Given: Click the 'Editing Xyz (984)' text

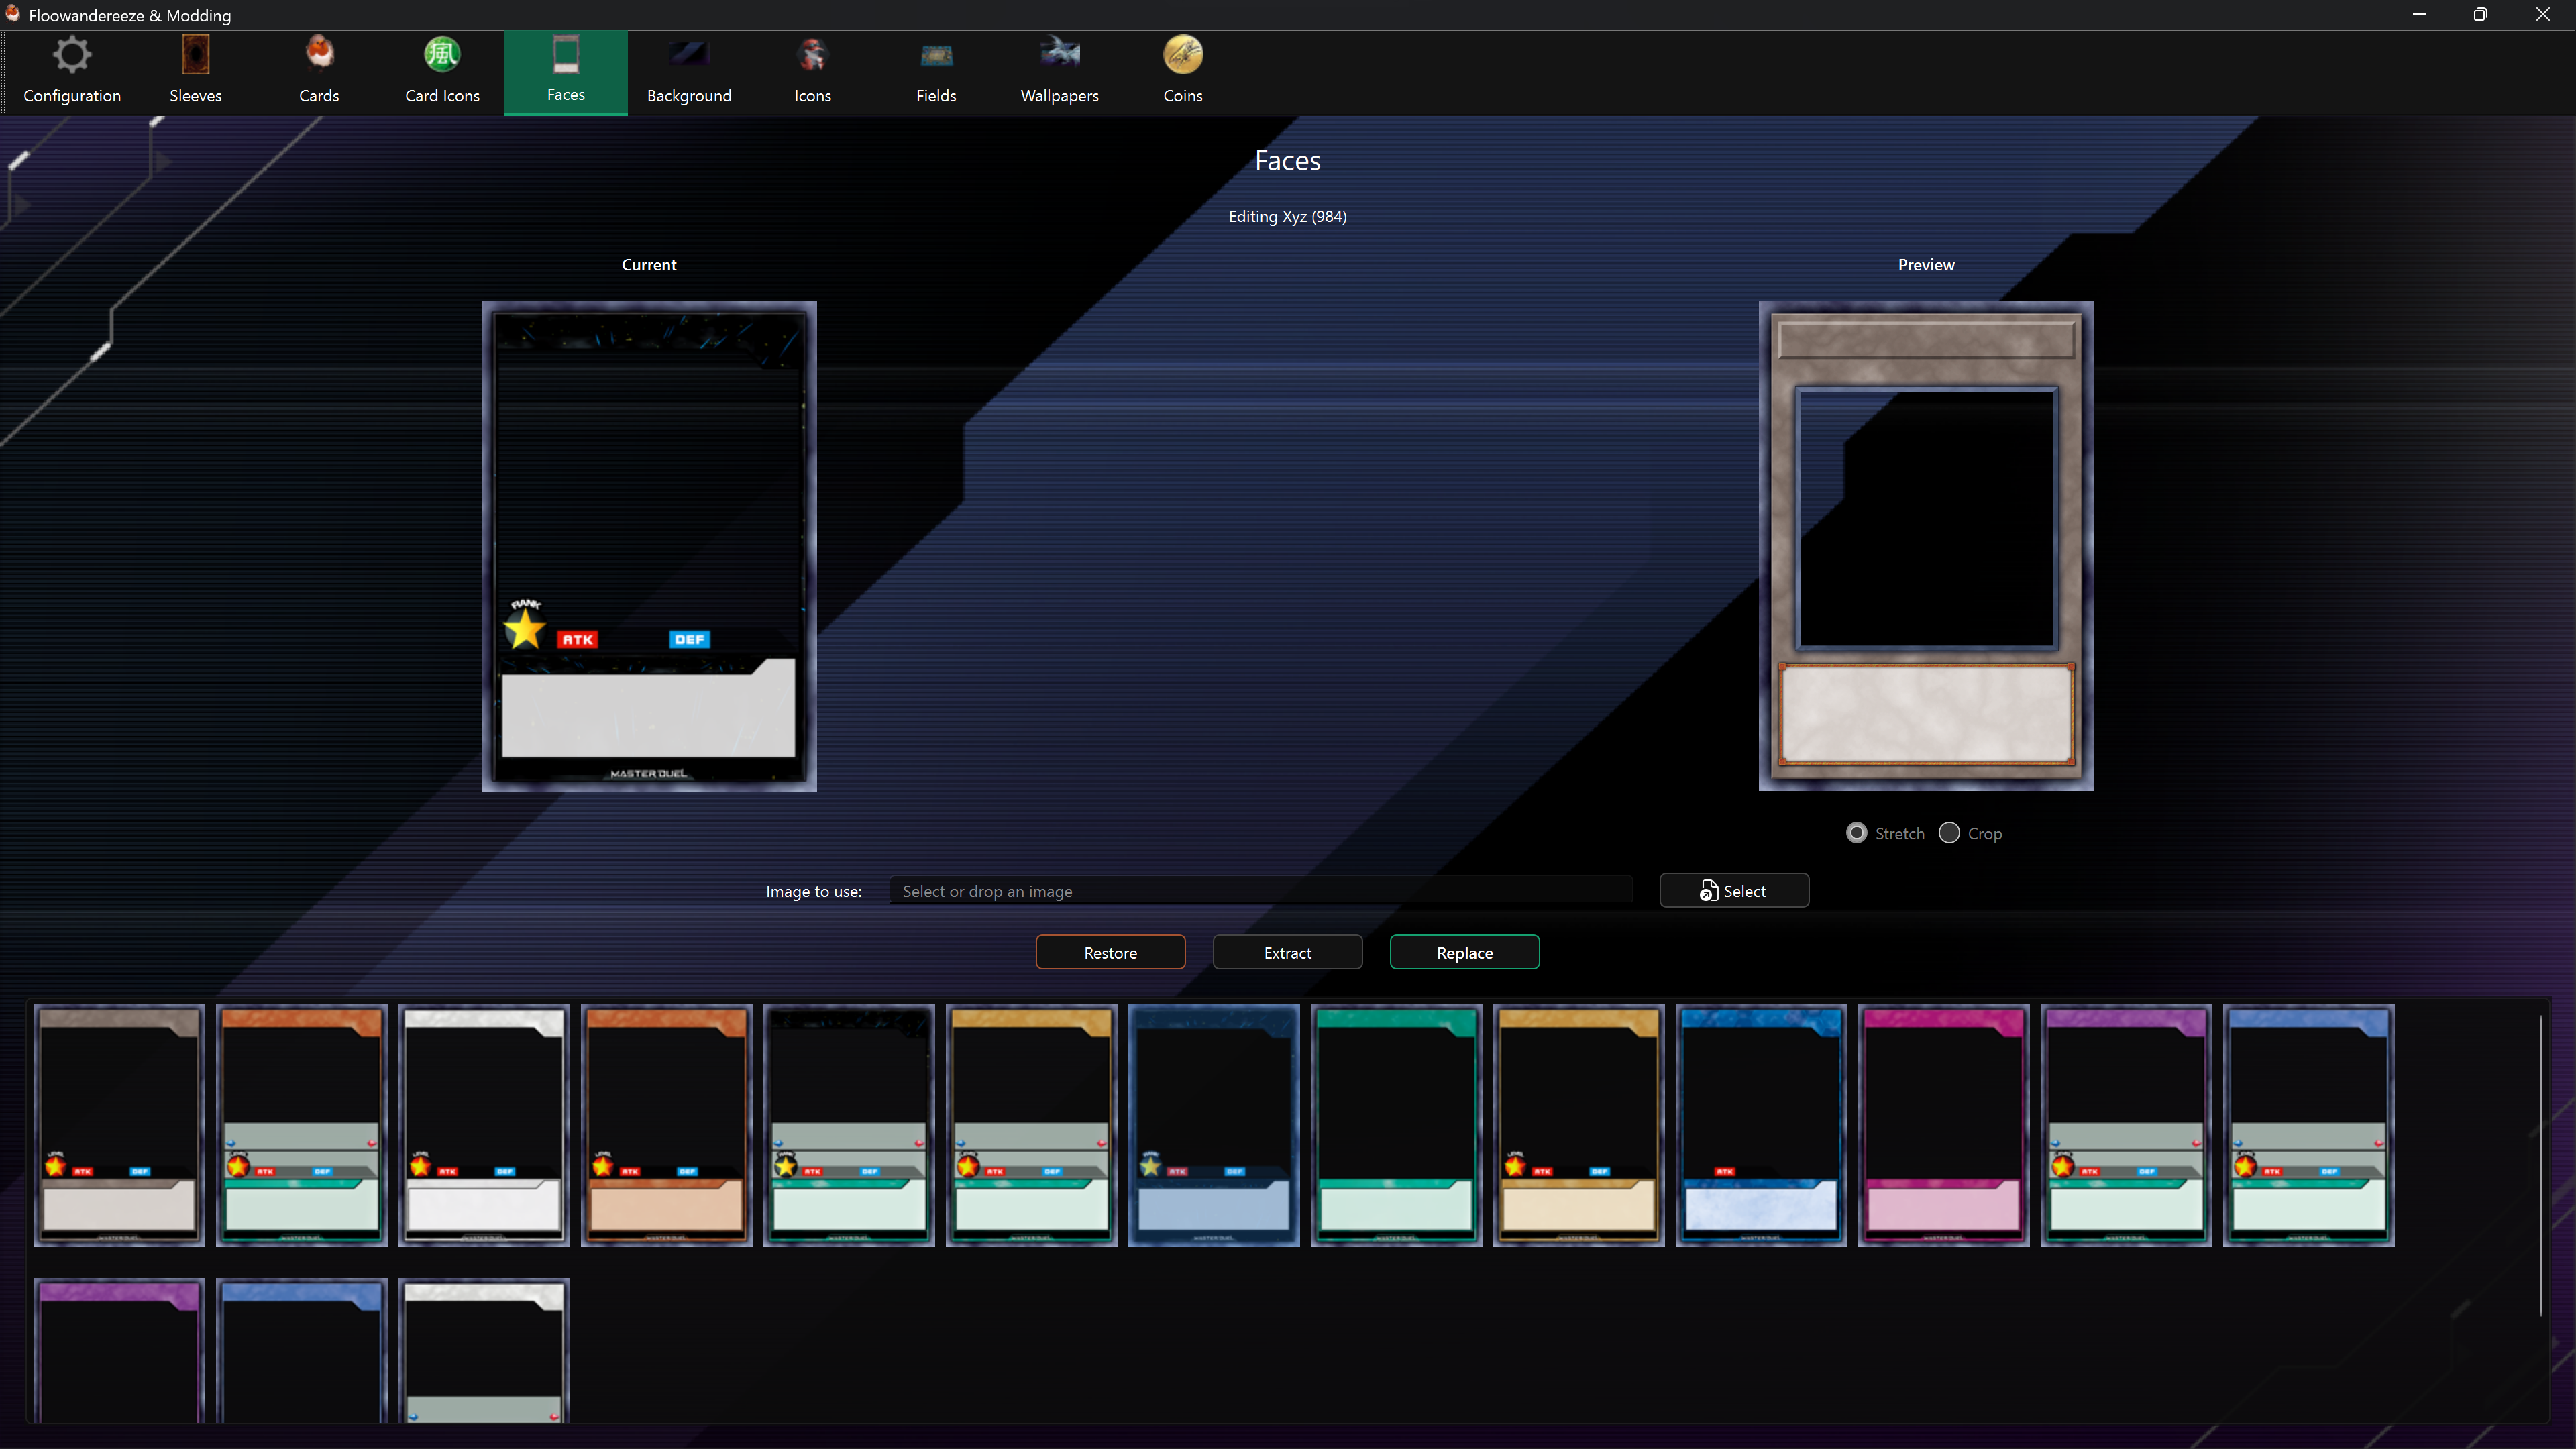Looking at the screenshot, I should coord(1287,217).
